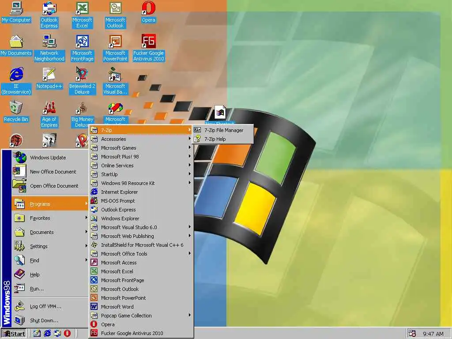452x339 pixels.
Task: Expand the Settings submenu
Action: 50,246
